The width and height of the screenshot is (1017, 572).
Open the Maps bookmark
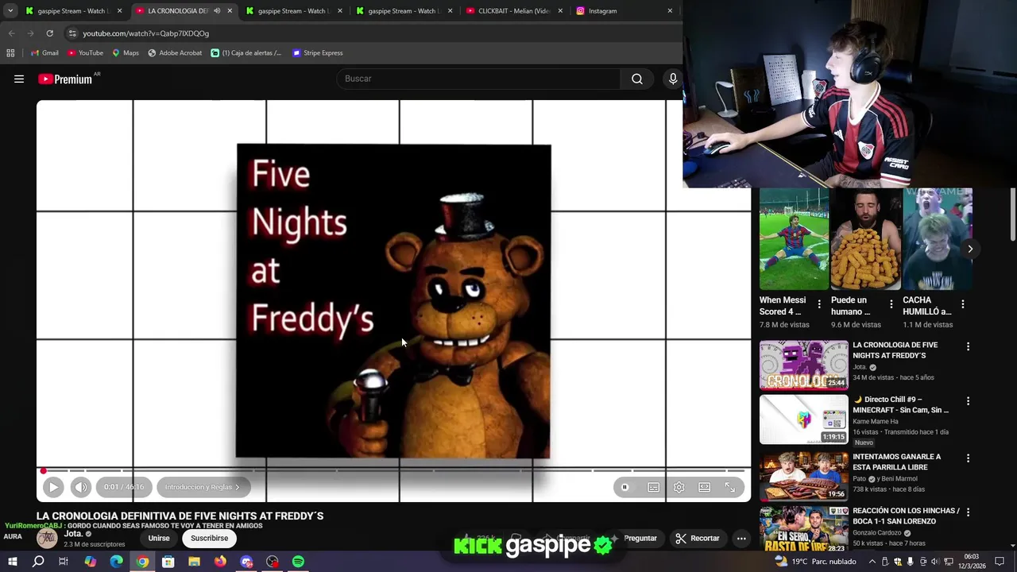(126, 53)
